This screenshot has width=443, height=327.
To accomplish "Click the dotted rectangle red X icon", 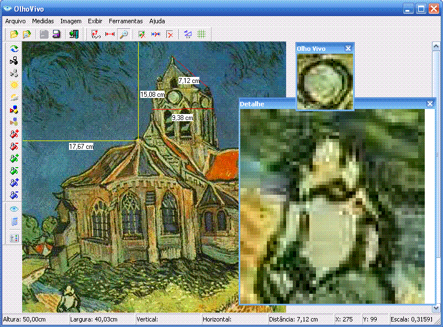I will click(170, 34).
